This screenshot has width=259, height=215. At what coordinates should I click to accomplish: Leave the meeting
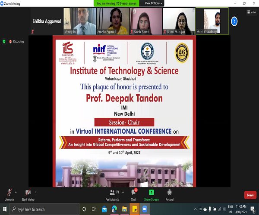[x=250, y=195]
